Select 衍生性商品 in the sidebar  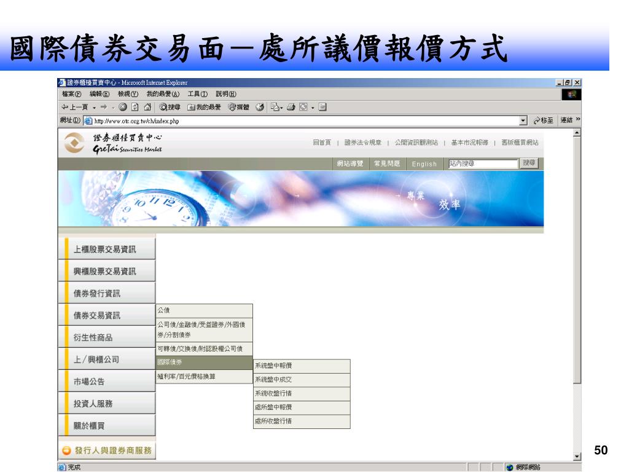point(107,337)
